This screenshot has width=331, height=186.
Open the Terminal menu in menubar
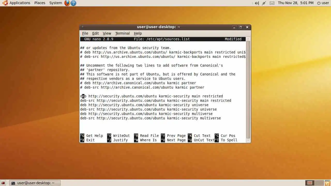(122, 33)
